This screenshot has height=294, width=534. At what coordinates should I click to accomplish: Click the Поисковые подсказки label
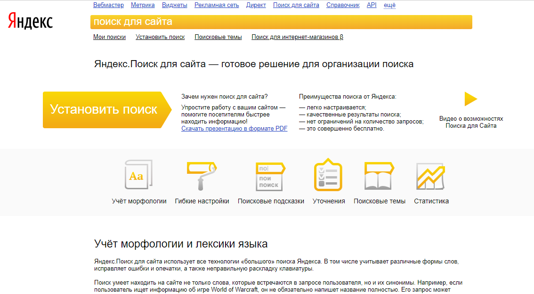(271, 201)
